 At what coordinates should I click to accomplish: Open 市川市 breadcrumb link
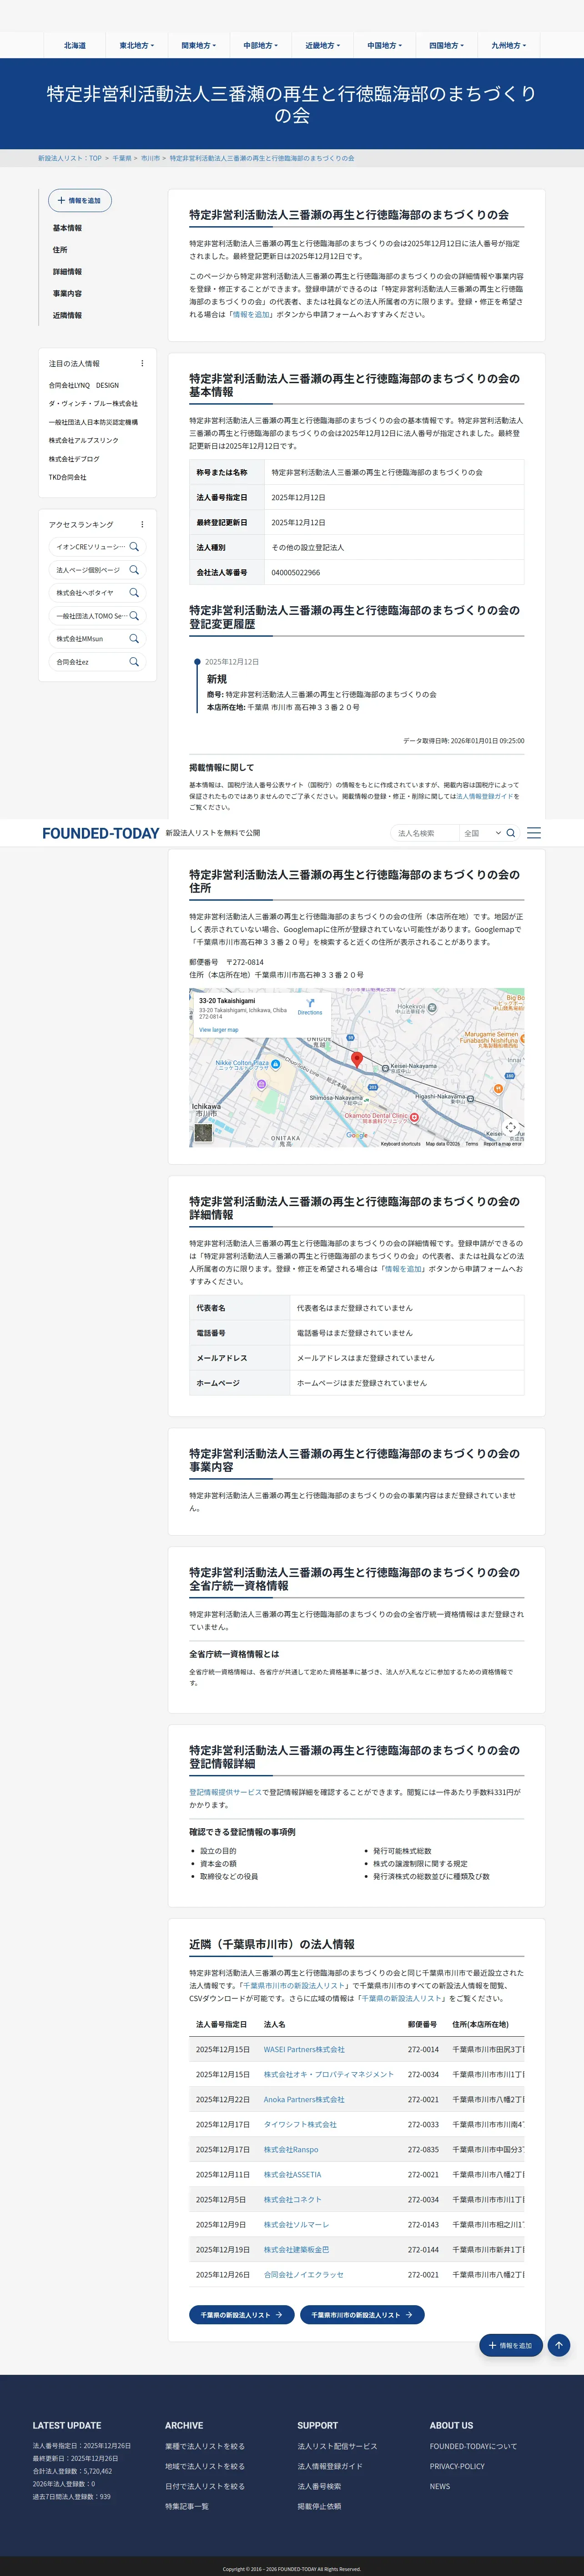151,158
